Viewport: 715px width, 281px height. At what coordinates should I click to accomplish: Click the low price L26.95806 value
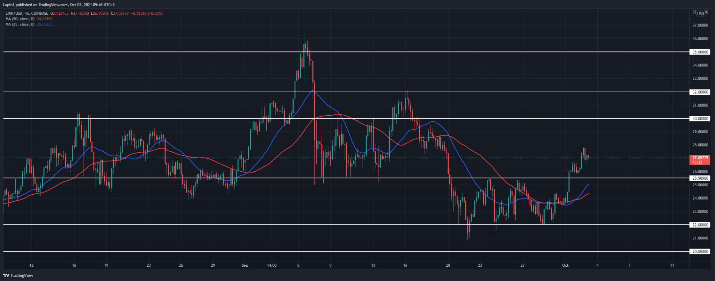[100, 13]
